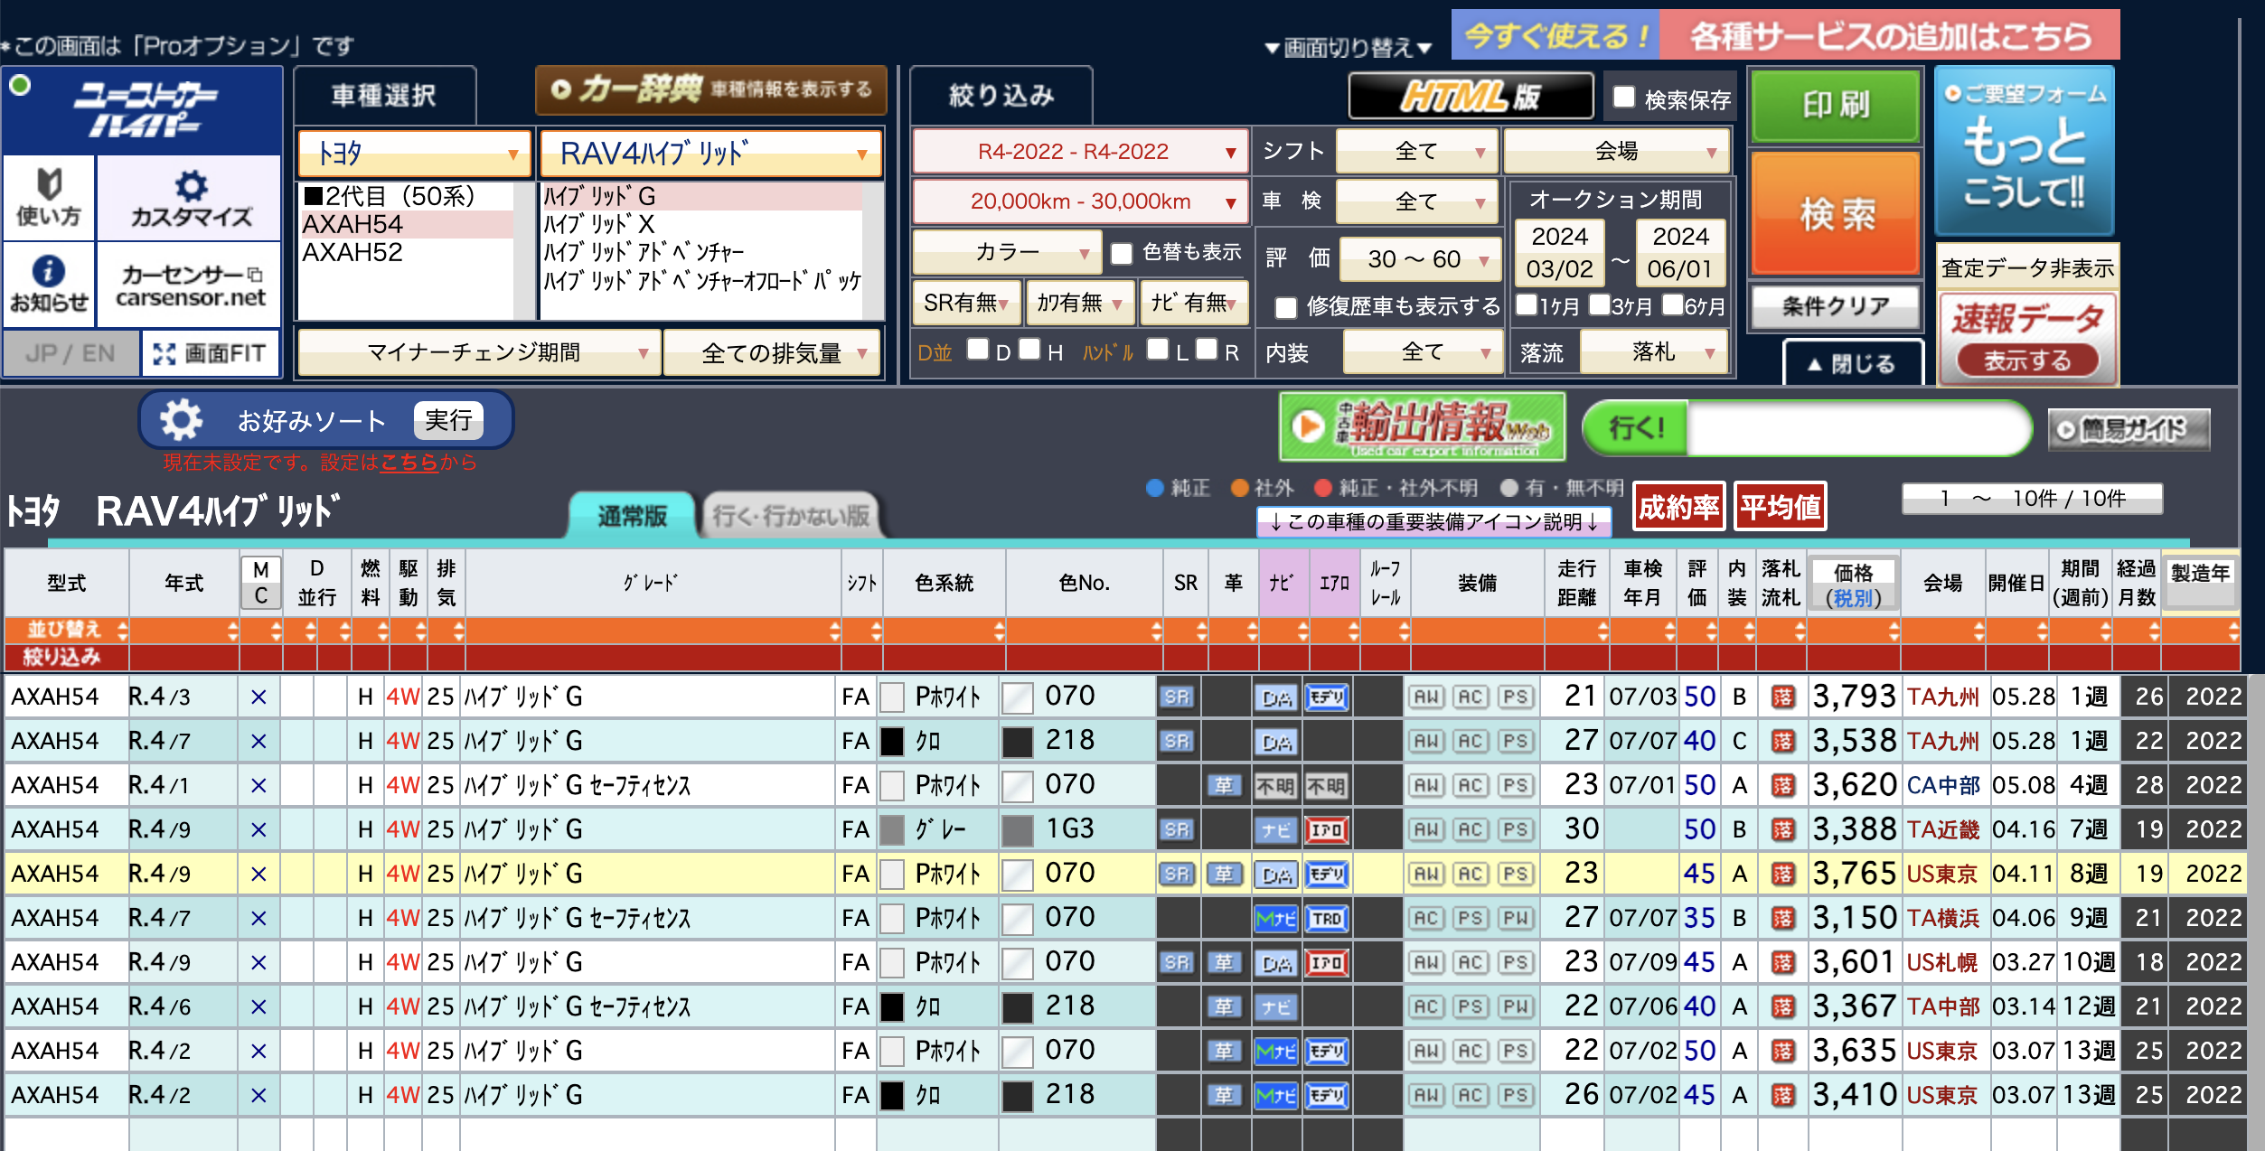Click the 行く! text input field
This screenshot has height=1151, width=2265.
tap(1856, 428)
